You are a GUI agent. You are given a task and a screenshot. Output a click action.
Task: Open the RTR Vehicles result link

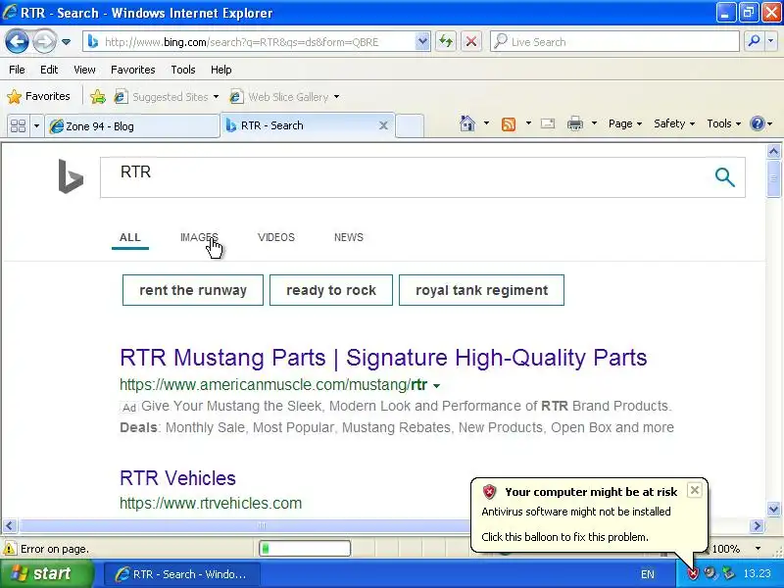177,478
